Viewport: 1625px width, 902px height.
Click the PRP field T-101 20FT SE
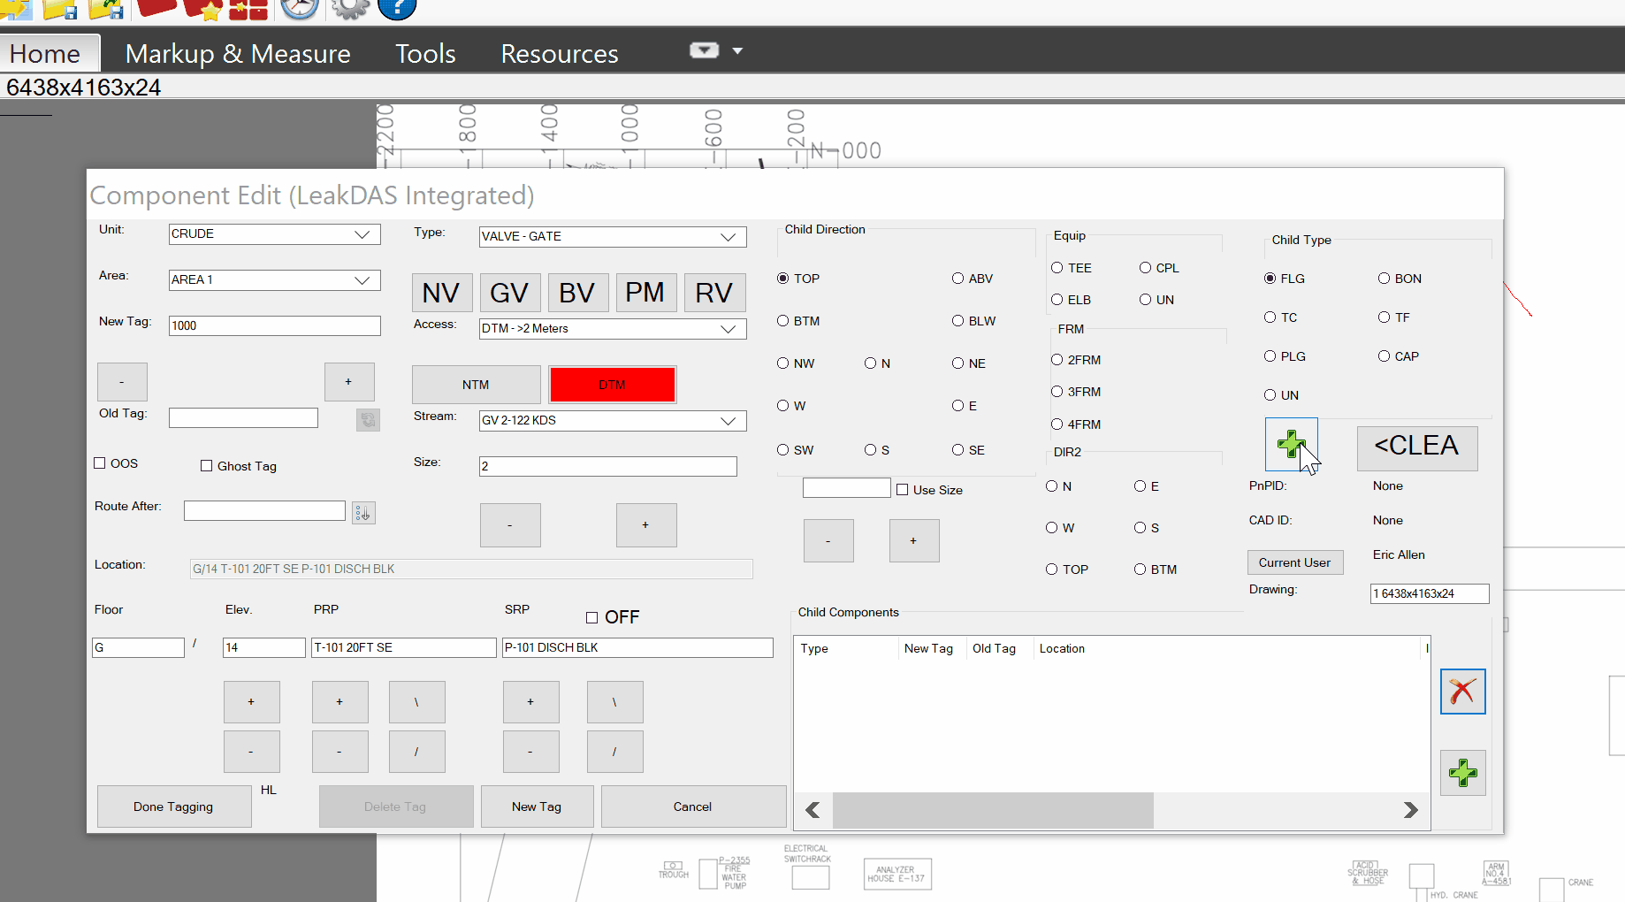coord(403,648)
